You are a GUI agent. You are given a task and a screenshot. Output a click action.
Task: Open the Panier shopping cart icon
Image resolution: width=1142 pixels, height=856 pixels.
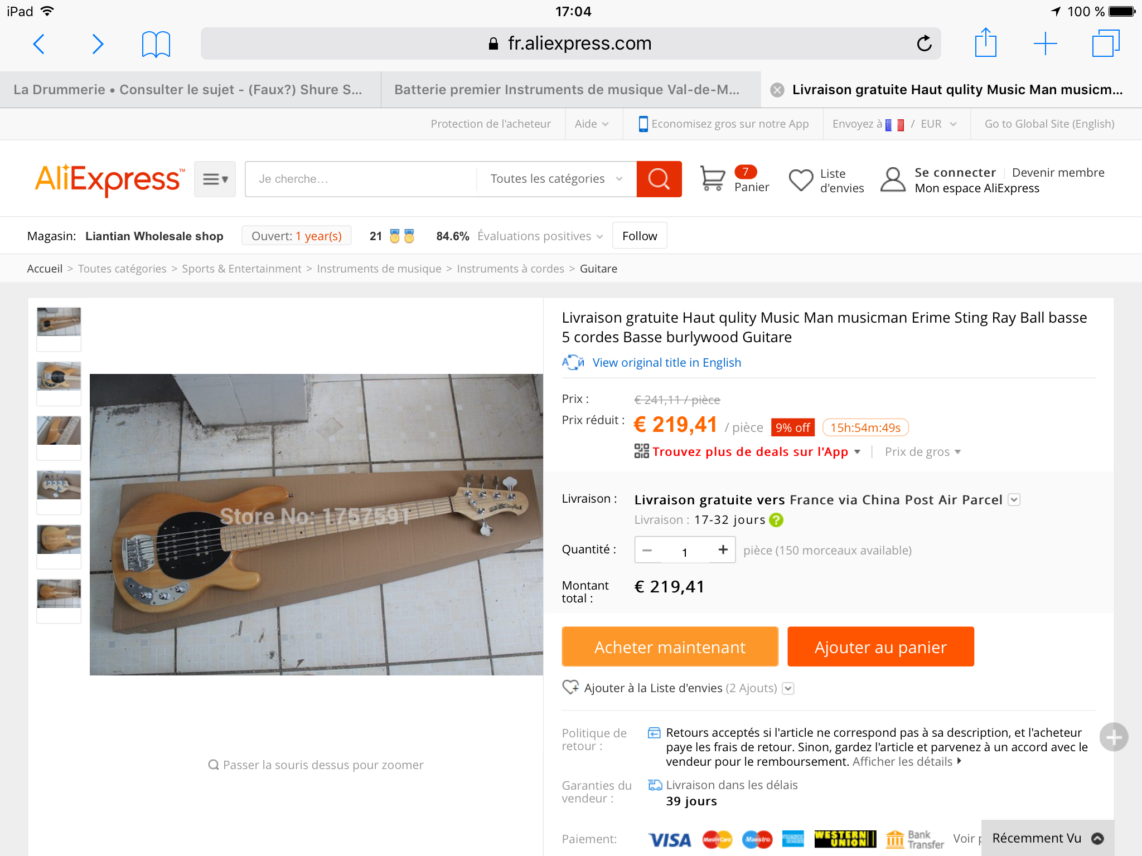point(712,179)
